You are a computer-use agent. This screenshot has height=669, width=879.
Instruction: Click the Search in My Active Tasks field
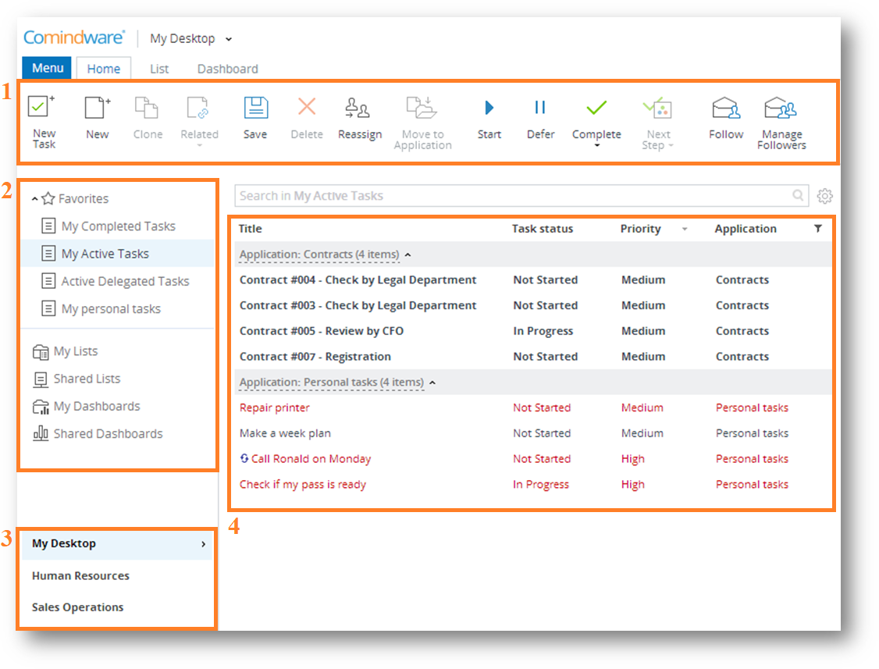(511, 196)
